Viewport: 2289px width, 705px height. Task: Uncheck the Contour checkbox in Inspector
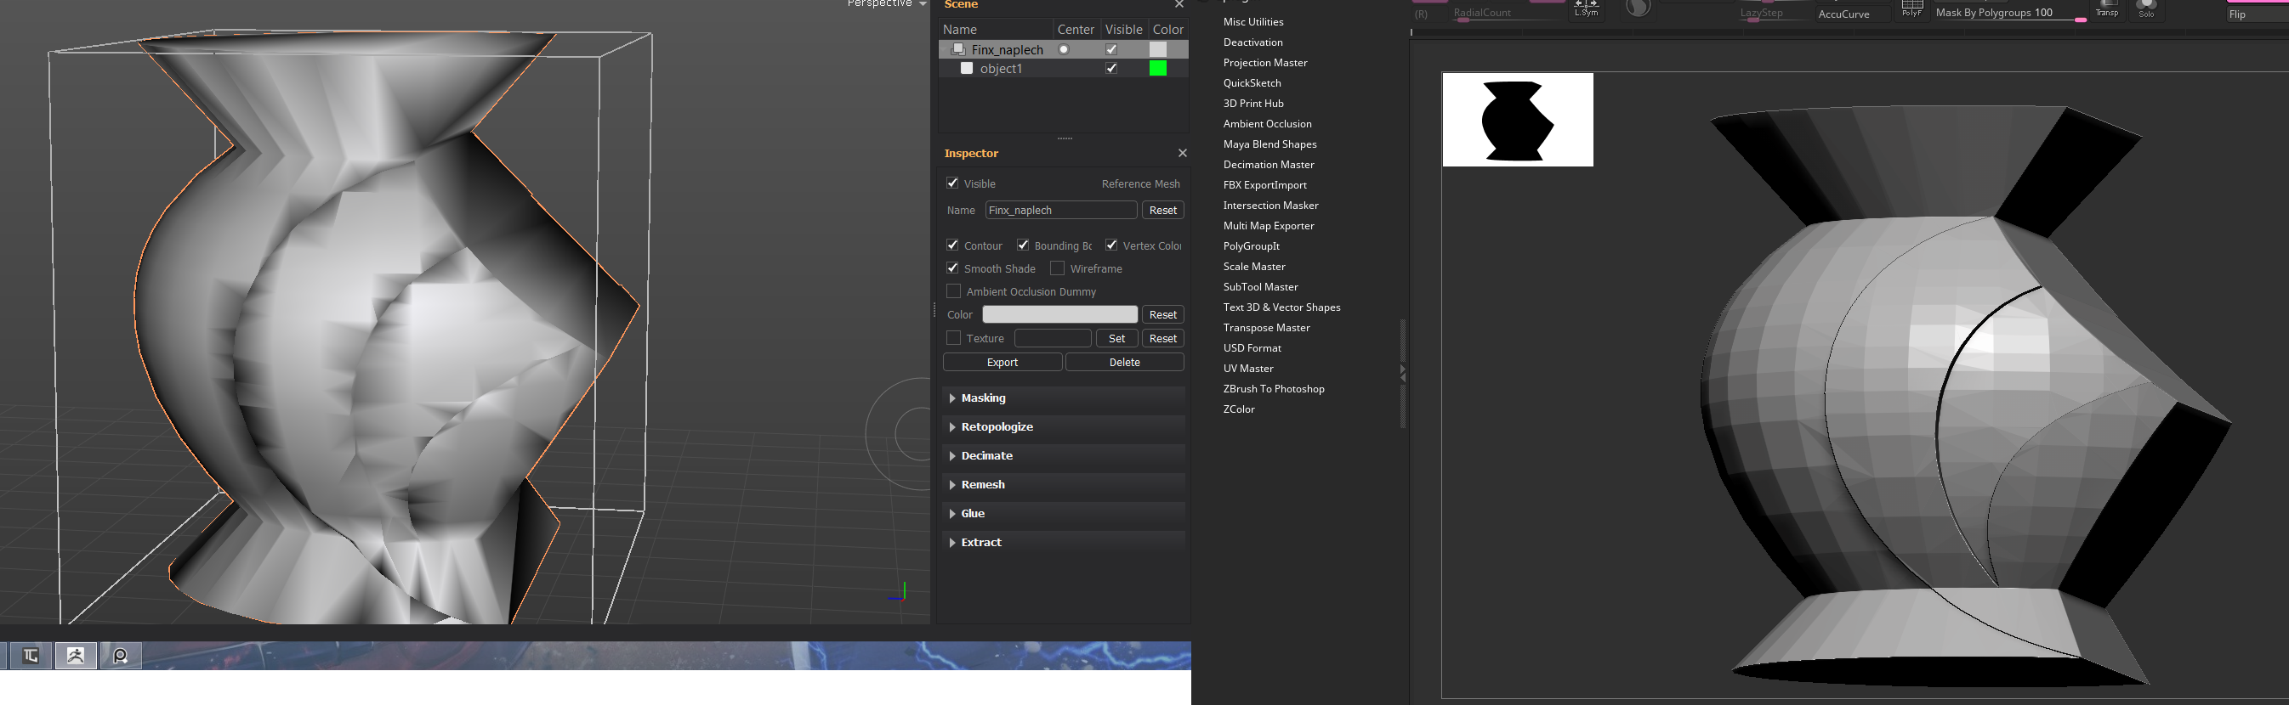tap(952, 245)
